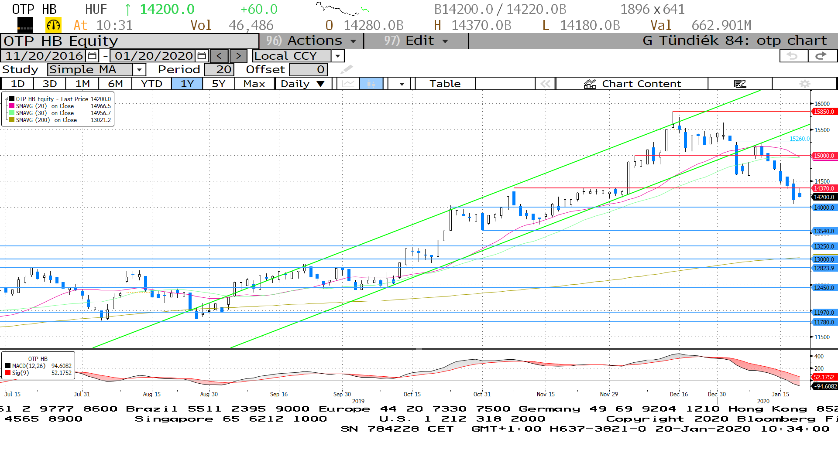
Task: Select the 1Y range tab
Action: tap(187, 84)
